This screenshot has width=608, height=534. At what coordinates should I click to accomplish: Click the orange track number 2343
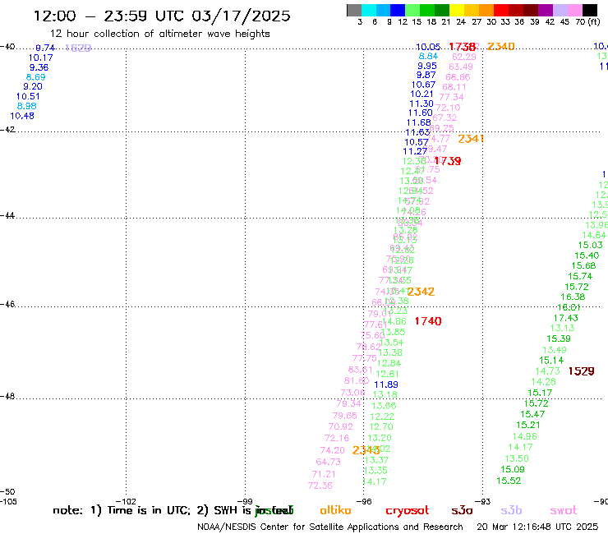(x=366, y=450)
